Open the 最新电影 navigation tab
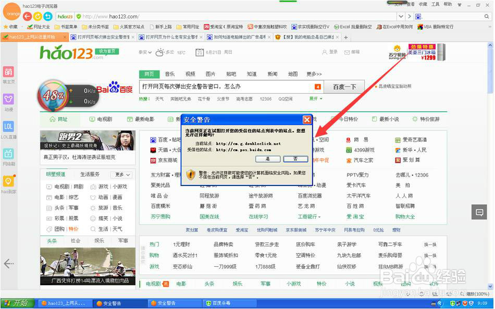Image resolution: width=495 pixels, height=309 pixels. tap(141, 119)
